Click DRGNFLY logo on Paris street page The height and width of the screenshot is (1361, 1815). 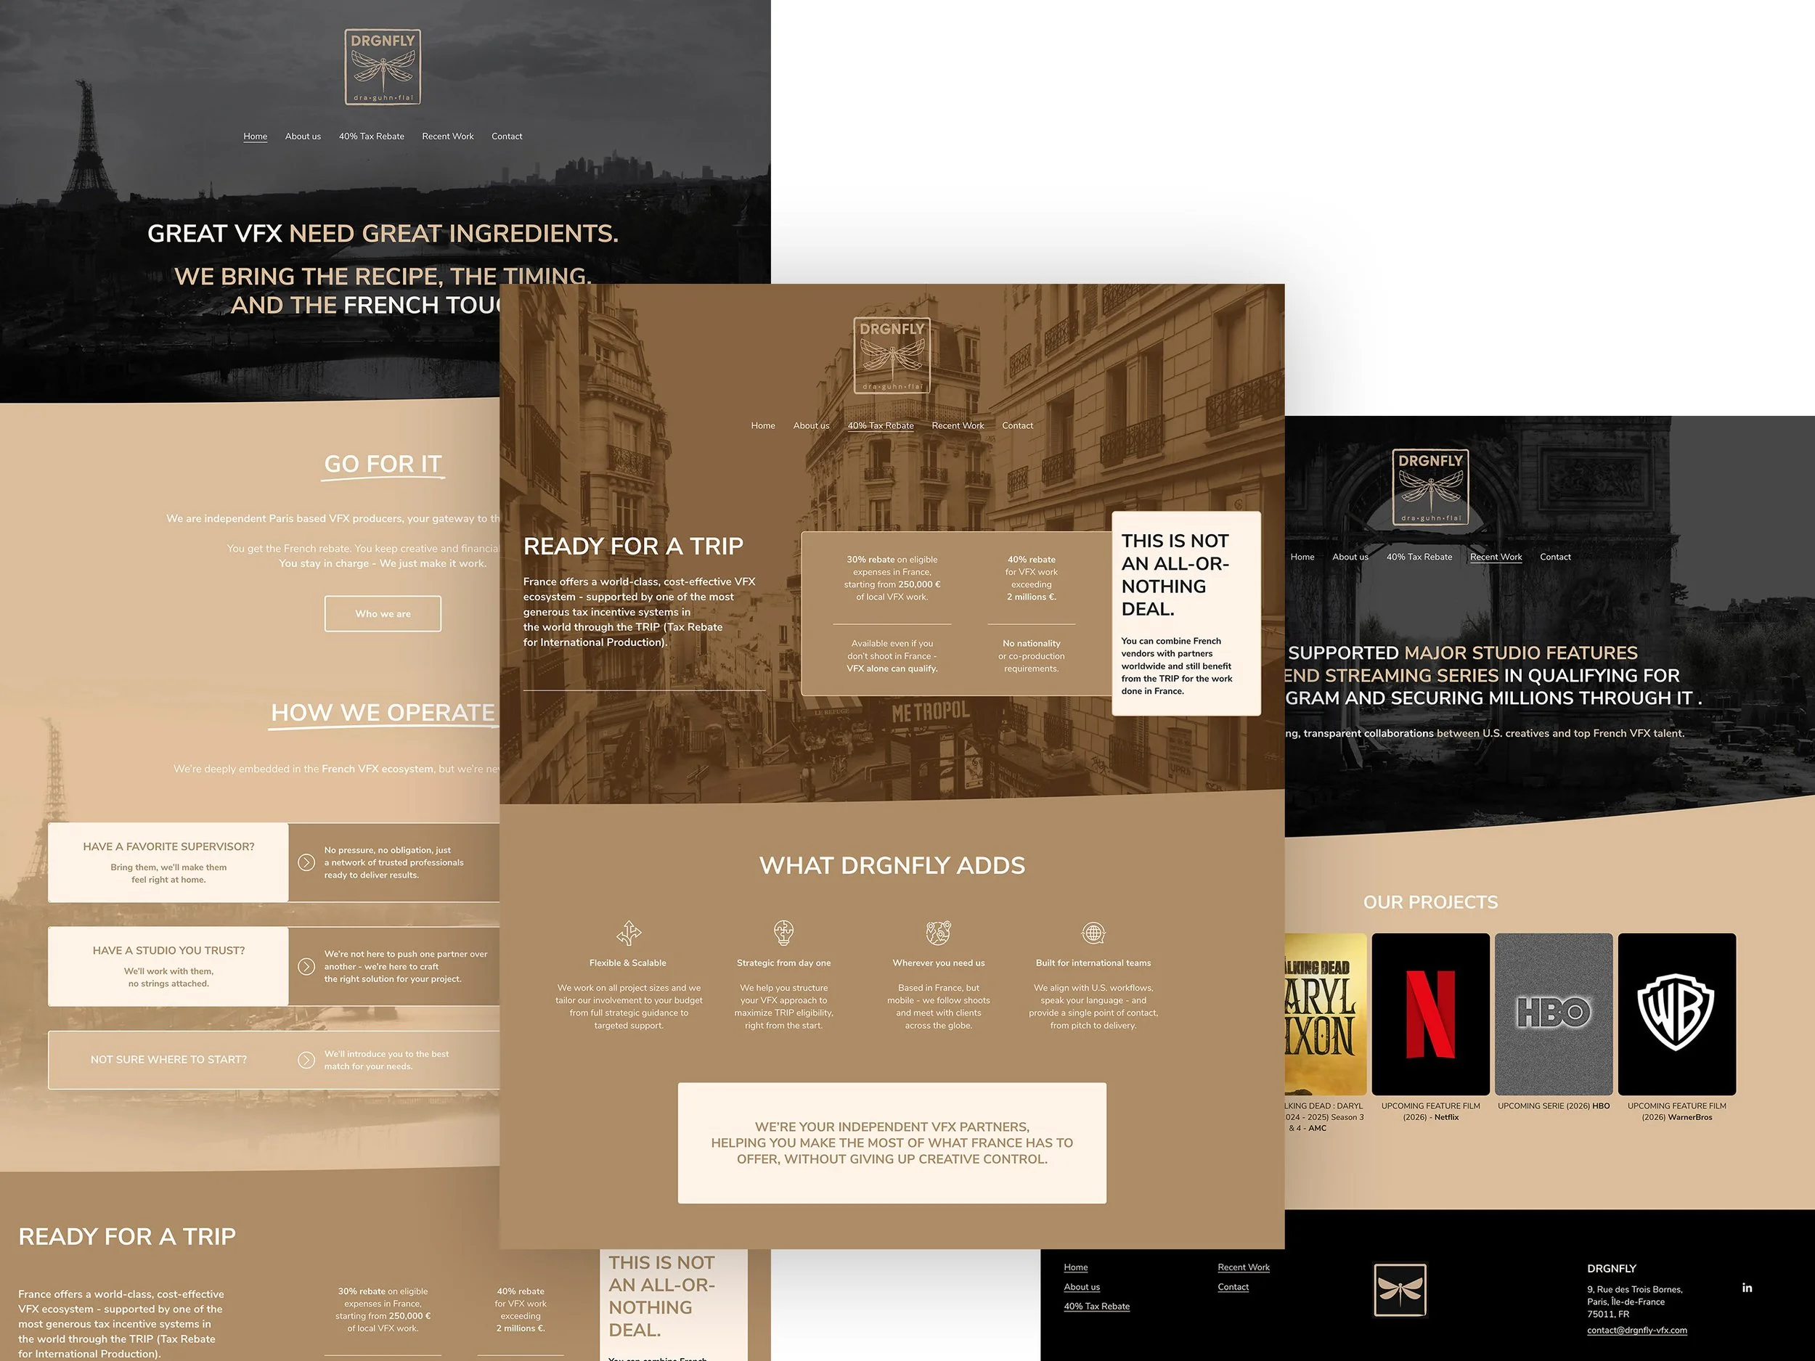tap(892, 355)
